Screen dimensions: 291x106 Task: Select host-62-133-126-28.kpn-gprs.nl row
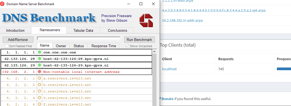click(76, 59)
